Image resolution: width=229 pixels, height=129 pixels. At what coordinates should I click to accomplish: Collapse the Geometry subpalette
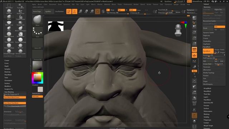coord(207,7)
